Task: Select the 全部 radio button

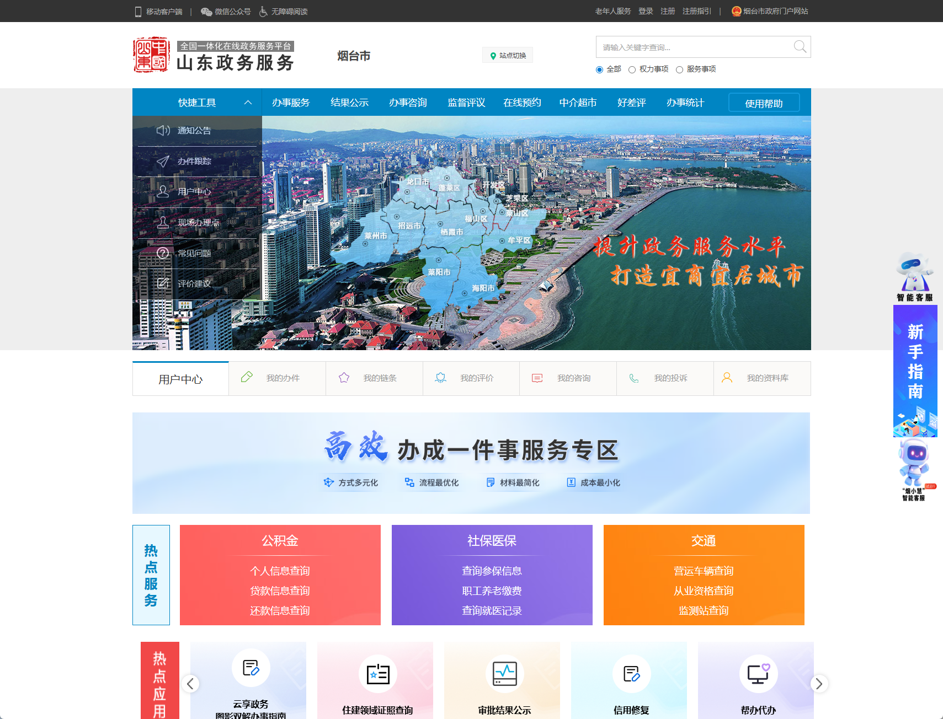Action: click(599, 69)
